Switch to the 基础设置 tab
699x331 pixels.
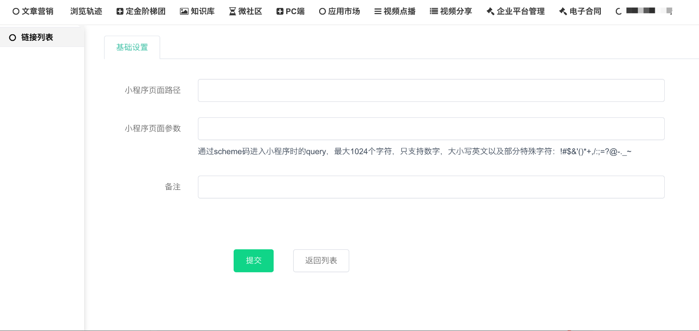(x=132, y=47)
